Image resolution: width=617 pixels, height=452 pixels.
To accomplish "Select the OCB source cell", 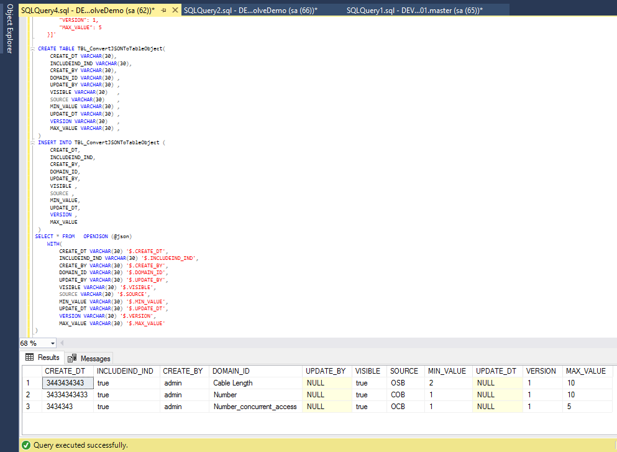I will (406, 407).
